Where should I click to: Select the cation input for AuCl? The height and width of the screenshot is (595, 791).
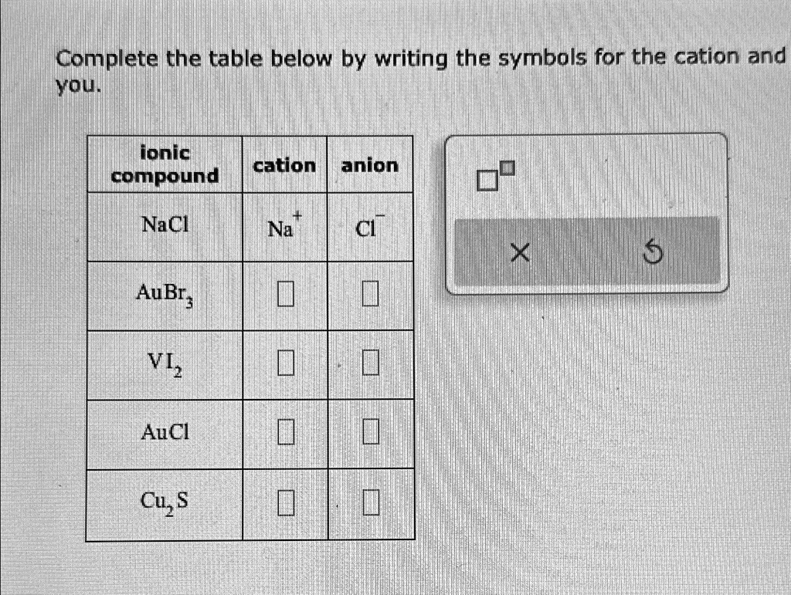click(x=285, y=432)
